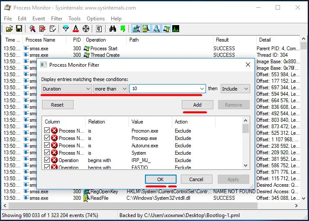309x221 pixels.
Task: Click the 'Backed by' Bootlog-1.pml status text
Action: pos(180,215)
